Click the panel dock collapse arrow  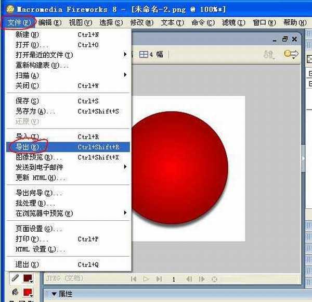coord(303,159)
